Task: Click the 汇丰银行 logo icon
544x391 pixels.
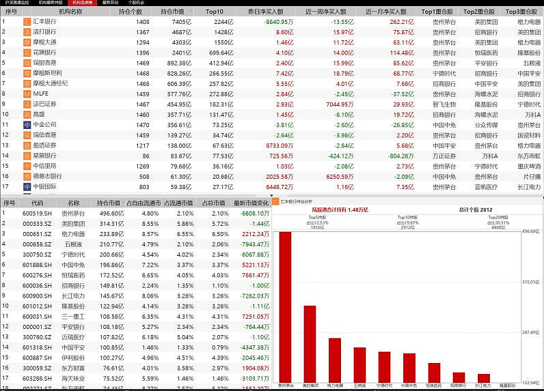Action: (x=27, y=22)
